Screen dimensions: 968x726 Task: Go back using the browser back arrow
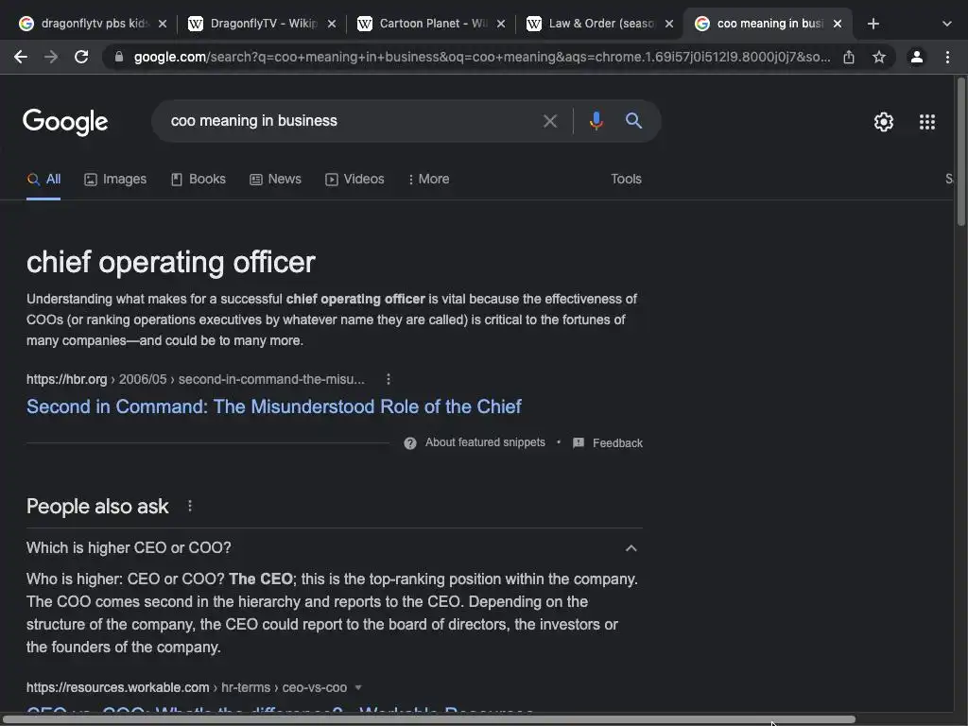click(x=21, y=57)
